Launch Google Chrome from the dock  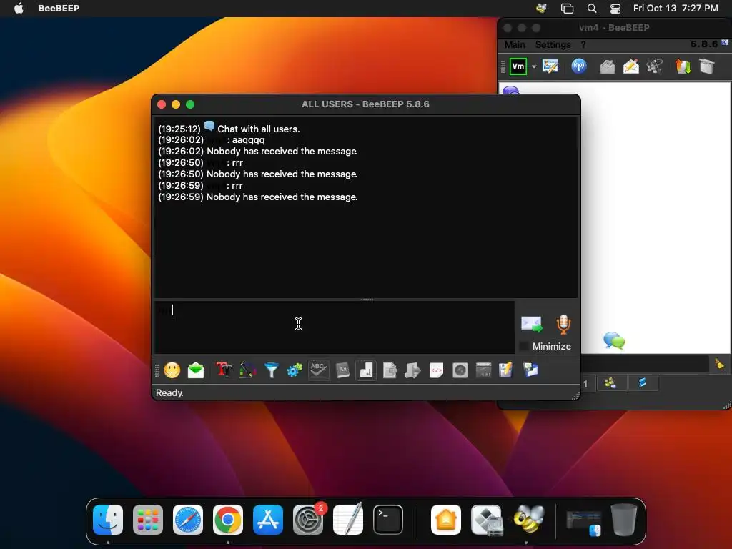228,520
